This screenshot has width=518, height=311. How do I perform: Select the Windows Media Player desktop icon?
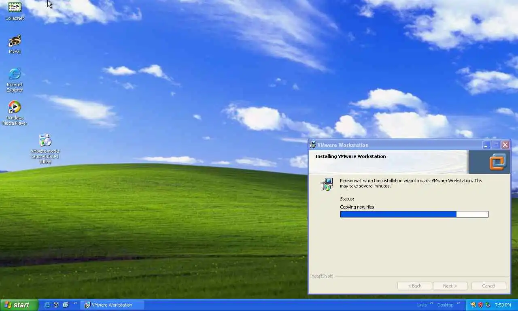[15, 113]
